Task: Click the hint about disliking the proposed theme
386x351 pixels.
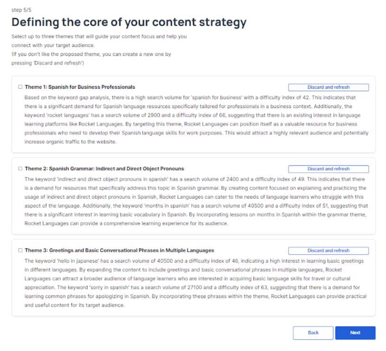Action: click(91, 54)
